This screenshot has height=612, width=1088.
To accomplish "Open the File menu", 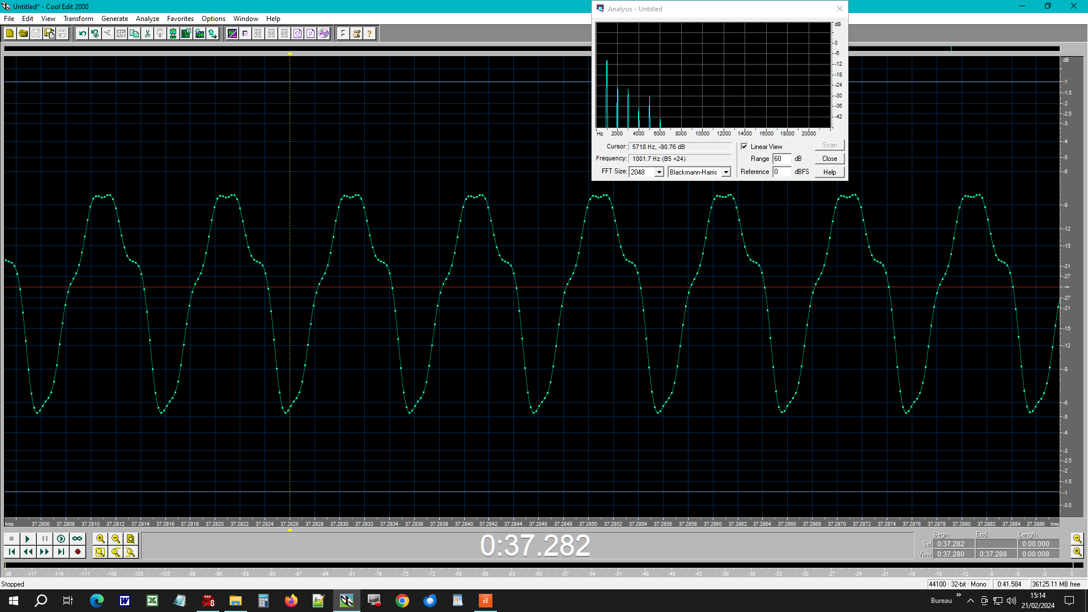I will (x=9, y=19).
